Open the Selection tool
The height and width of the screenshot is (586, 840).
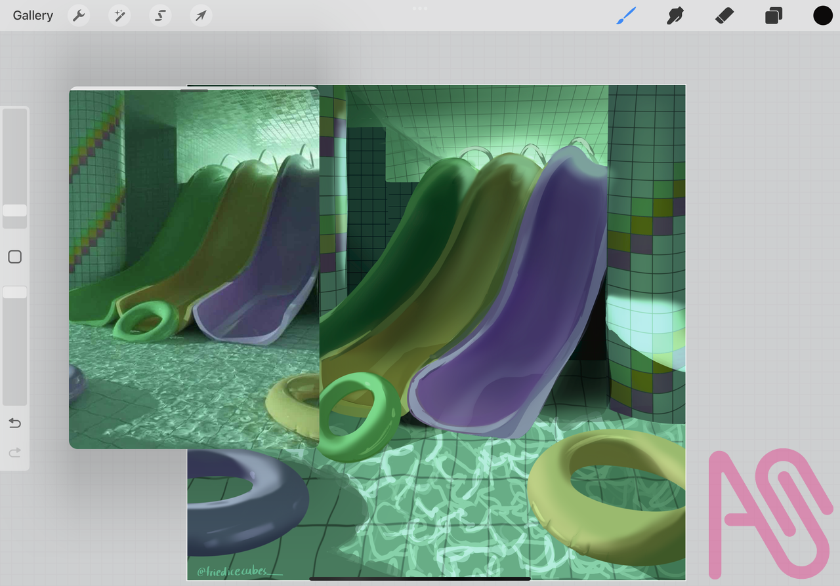coord(159,15)
